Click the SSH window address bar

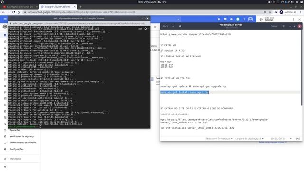point(79,23)
